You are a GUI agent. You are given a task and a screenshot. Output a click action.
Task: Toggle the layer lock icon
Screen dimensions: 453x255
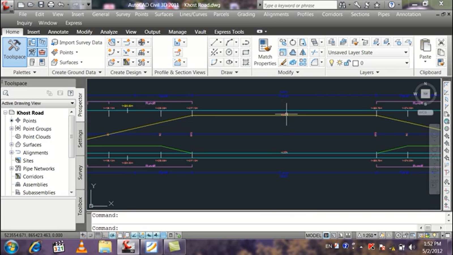[x=347, y=63]
